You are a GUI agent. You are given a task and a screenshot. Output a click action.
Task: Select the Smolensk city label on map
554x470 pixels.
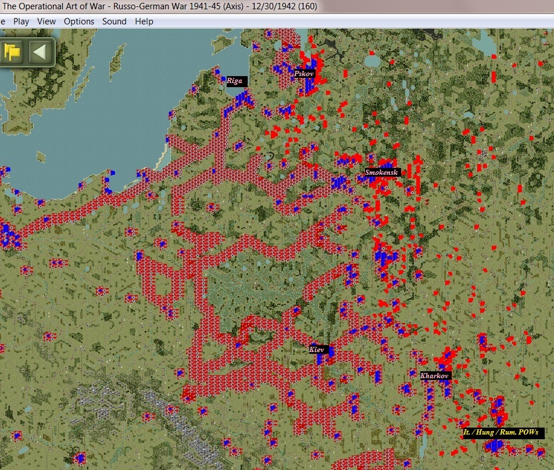382,173
